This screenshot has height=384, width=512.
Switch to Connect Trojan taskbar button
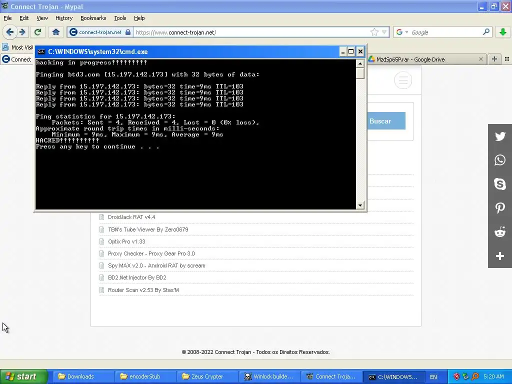click(x=332, y=376)
